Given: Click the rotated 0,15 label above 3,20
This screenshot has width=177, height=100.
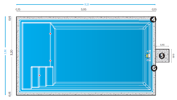Looking at the screenshot, I should pos(10,18).
